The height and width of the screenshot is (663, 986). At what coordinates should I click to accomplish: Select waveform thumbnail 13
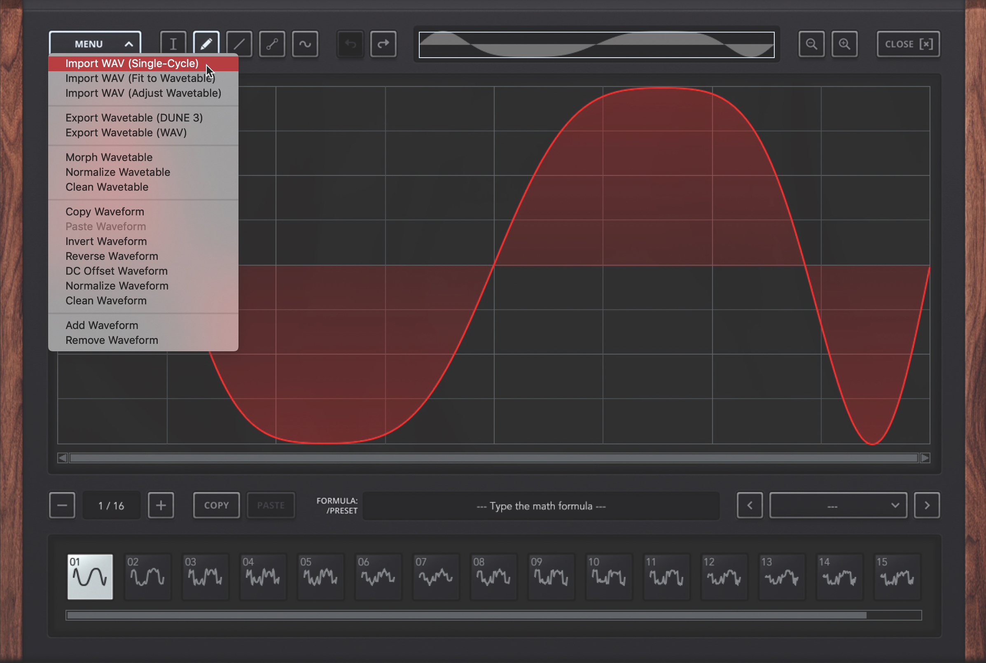pos(781,577)
